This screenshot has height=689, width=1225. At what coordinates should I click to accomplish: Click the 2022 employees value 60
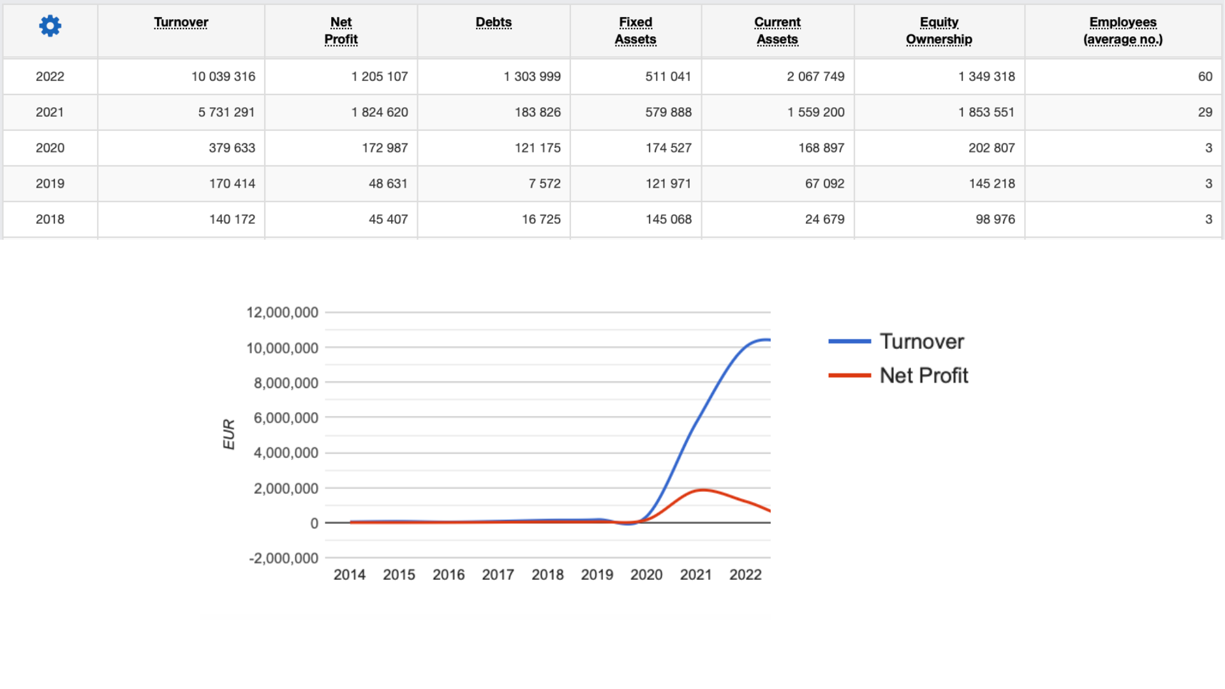point(1205,77)
